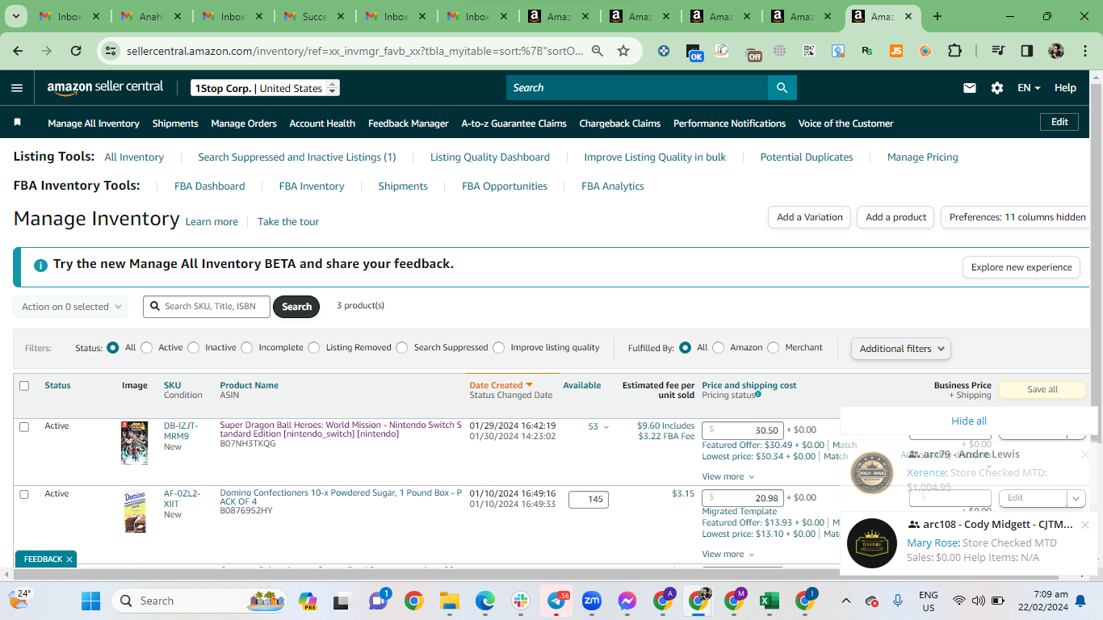
Task: Open Slack from the taskbar
Action: pyautogui.click(x=520, y=601)
